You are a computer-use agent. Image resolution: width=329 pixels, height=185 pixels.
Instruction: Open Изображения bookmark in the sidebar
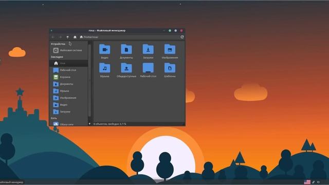click(68, 98)
